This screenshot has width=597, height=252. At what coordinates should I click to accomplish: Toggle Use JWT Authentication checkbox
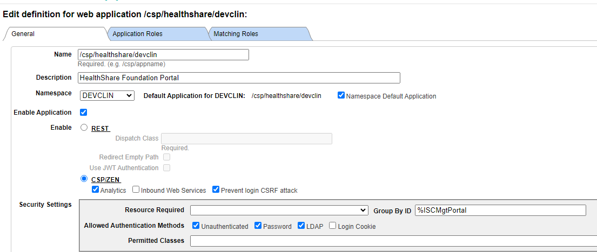pyautogui.click(x=167, y=167)
